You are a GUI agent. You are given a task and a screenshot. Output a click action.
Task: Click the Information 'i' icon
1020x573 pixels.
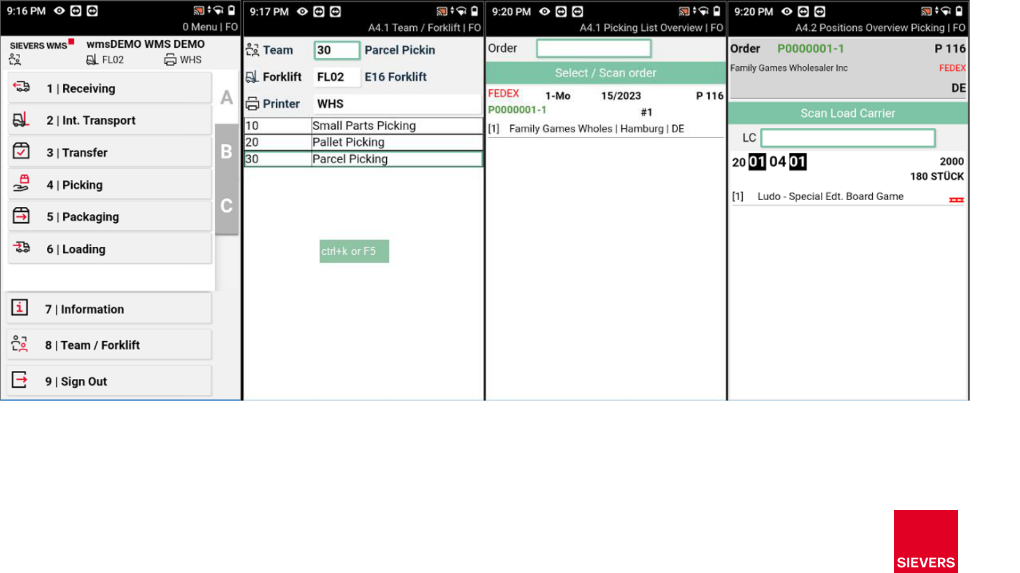(20, 307)
